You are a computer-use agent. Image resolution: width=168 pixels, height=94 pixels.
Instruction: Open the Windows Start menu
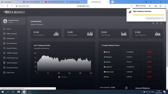coord(2,92)
